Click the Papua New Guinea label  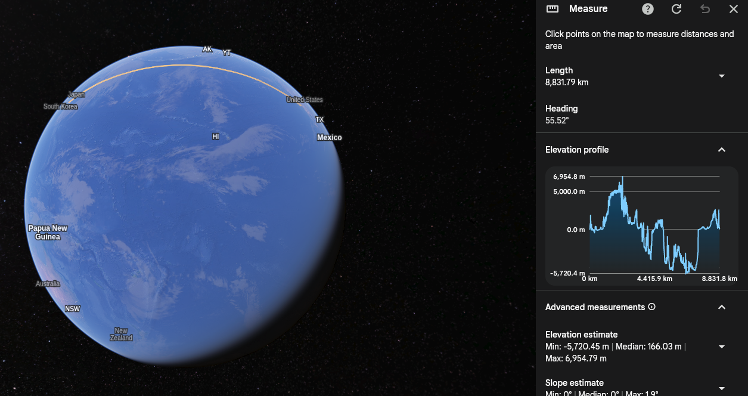(48, 233)
